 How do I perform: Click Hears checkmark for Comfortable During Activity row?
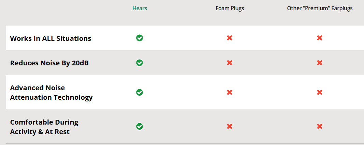[x=140, y=126]
